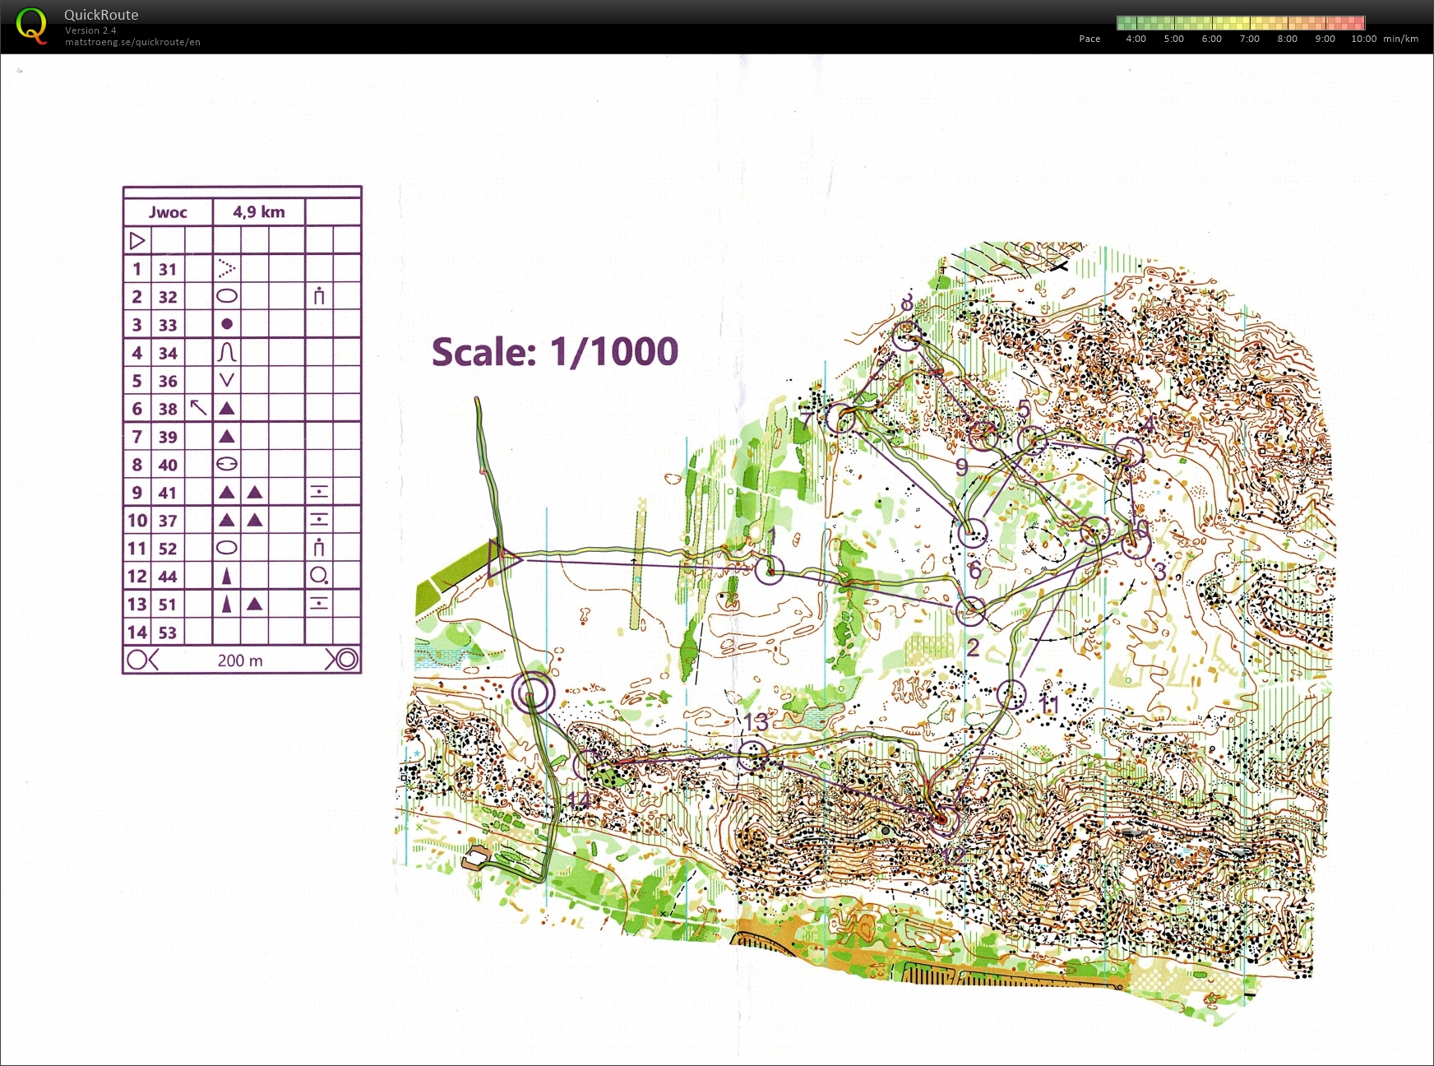Select the start triangle symbol in control table
1434x1066 pixels.
(x=137, y=241)
